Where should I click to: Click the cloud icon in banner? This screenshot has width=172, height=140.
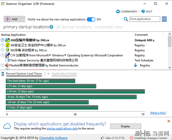coord(7,126)
